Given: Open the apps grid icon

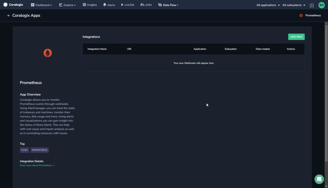Looking at the screenshot, I should 312,5.
